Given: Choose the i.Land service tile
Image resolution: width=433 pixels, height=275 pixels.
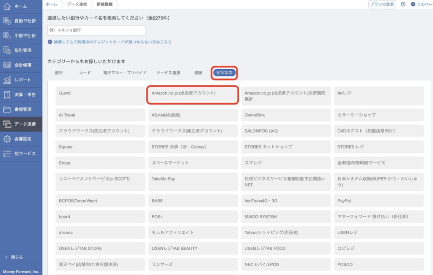Looking at the screenshot, I should click(100, 96).
